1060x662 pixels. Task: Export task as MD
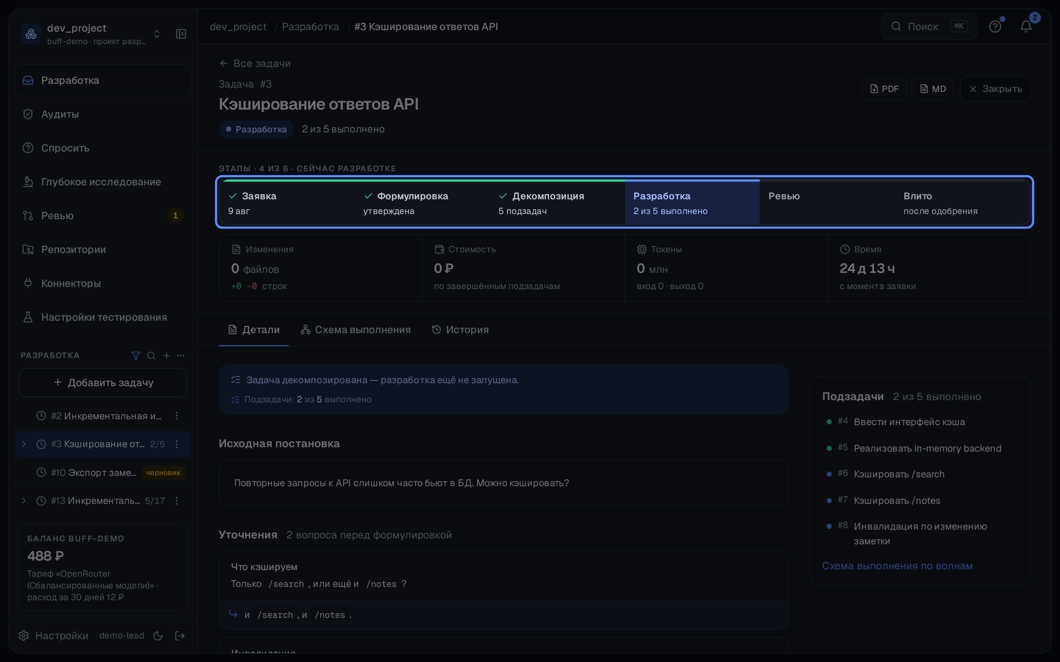(x=933, y=89)
